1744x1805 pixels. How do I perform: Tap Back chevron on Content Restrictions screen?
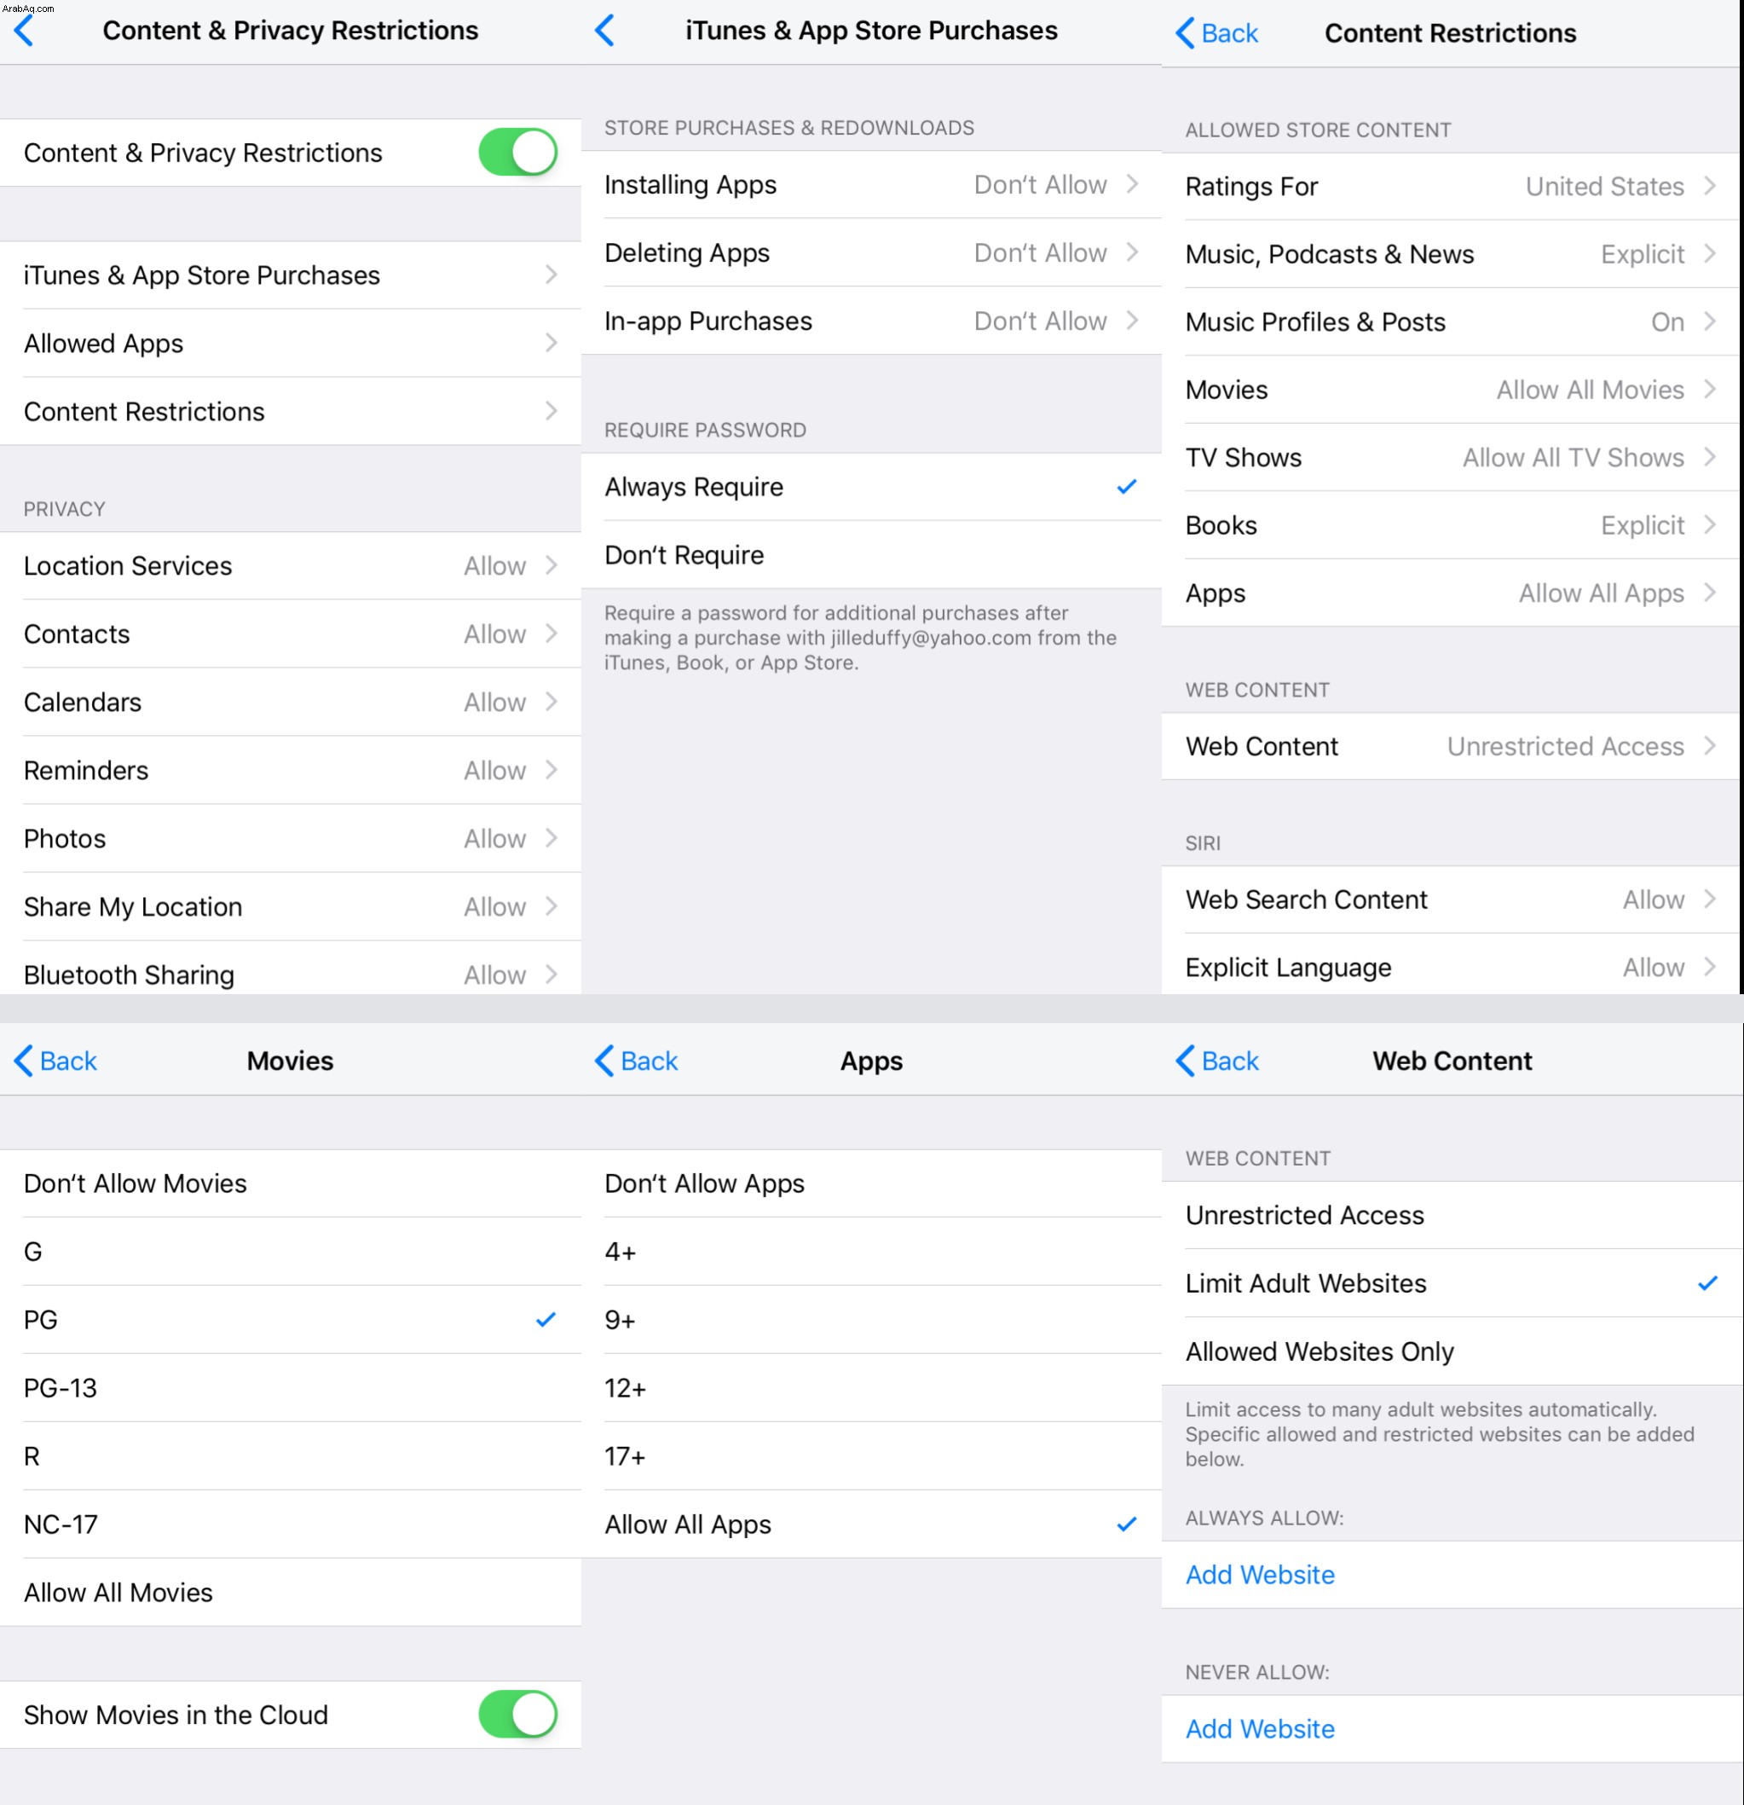click(1186, 33)
